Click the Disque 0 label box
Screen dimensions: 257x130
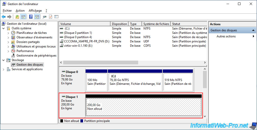pyautogui.click(x=72, y=80)
